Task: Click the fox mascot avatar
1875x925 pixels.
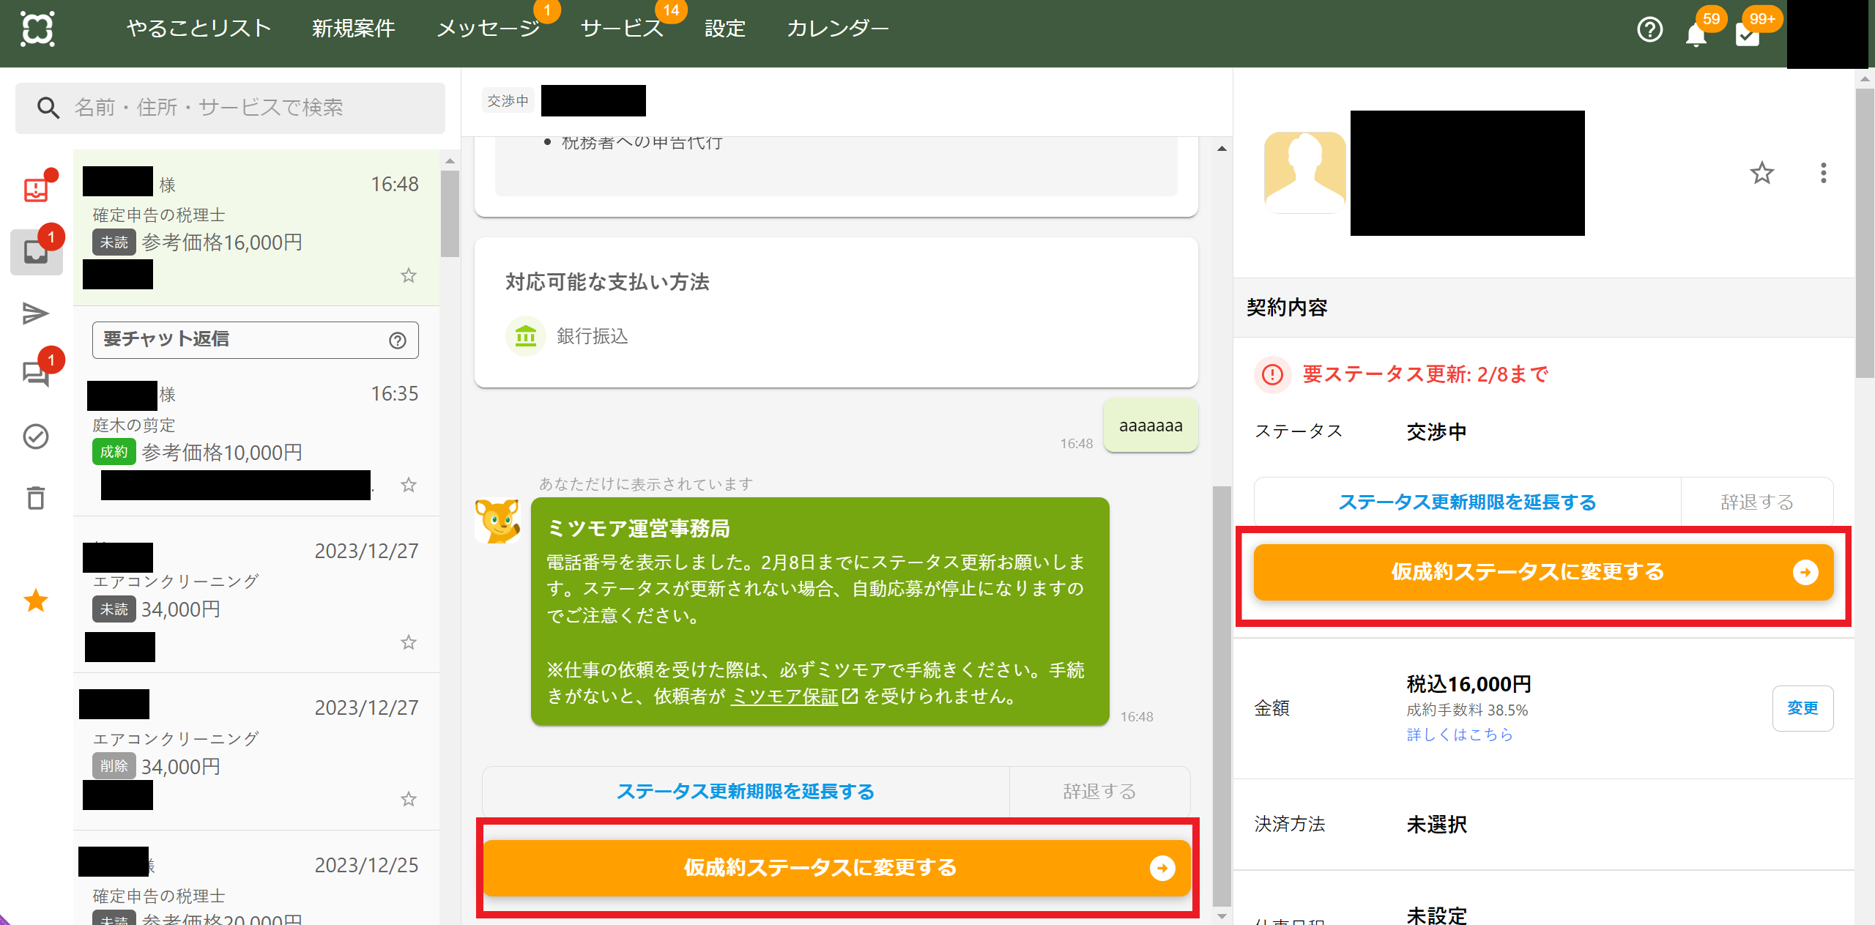Action: 497,521
